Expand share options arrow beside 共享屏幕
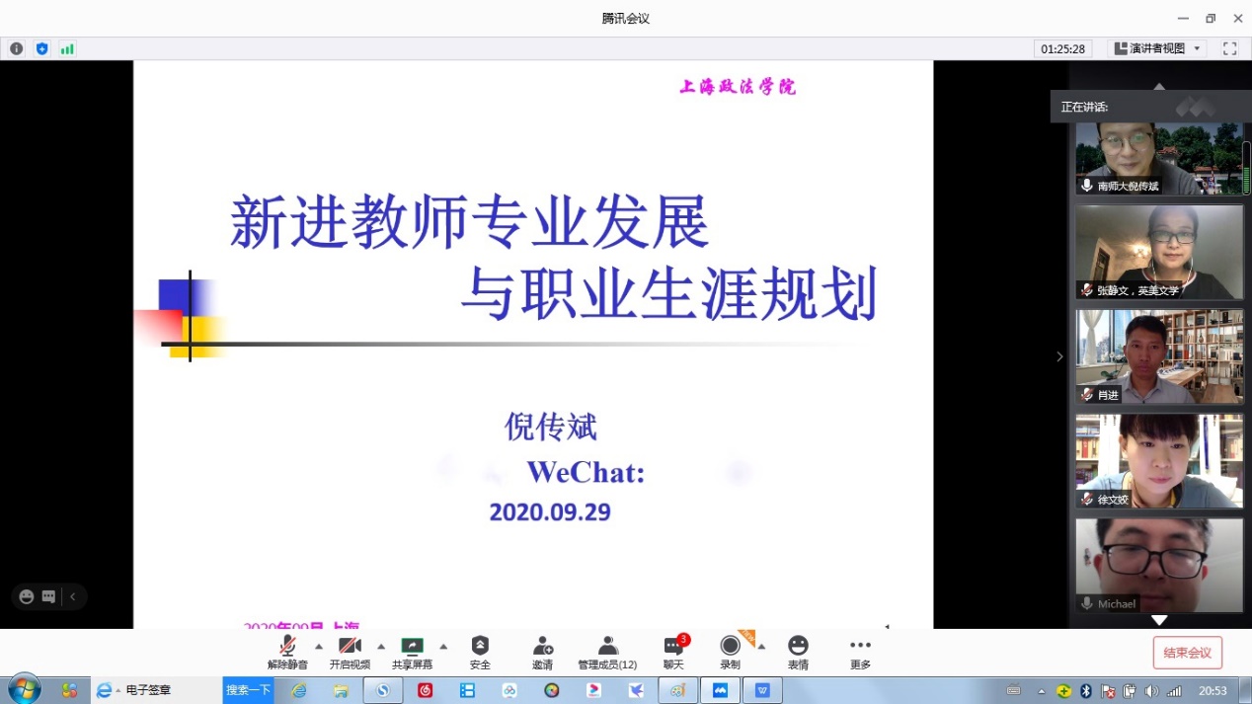 tap(443, 647)
